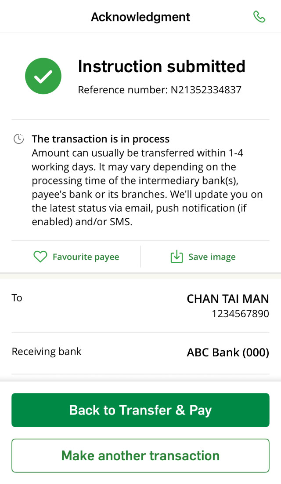Image resolution: width=281 pixels, height=484 pixels.
Task: Click the To field label
Action: 17,298
